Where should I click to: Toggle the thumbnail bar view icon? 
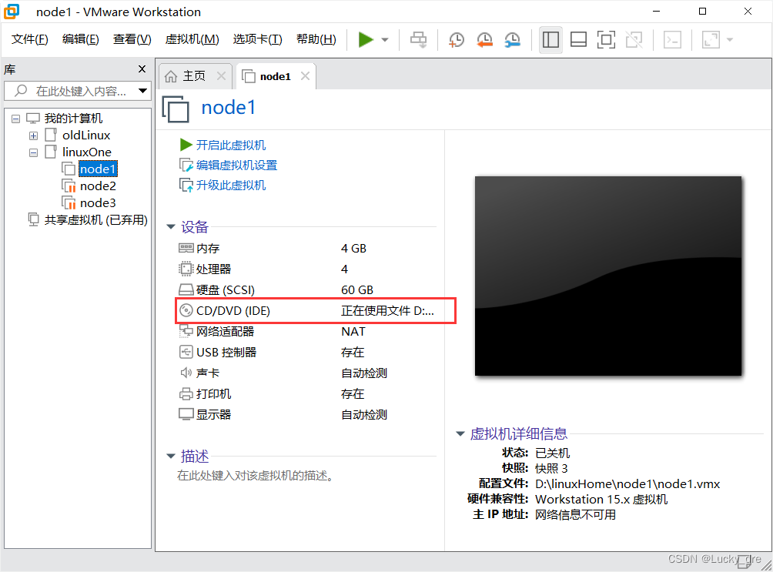[x=578, y=39]
